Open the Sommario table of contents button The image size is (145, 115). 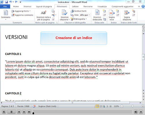(x=6, y=15)
